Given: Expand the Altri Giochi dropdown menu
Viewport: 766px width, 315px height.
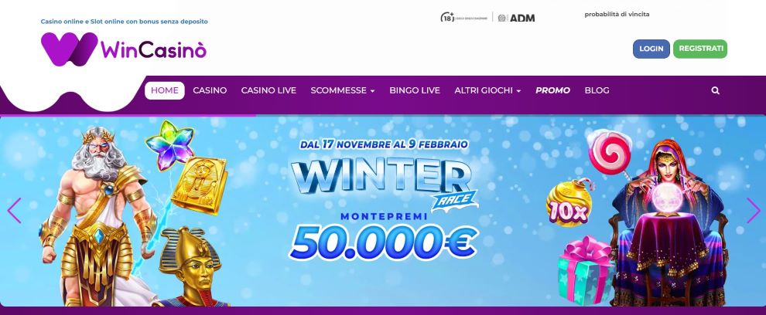Looking at the screenshot, I should [x=487, y=90].
